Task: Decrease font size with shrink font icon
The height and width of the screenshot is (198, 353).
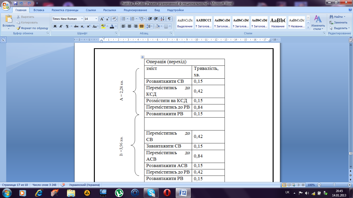Action: click(x=108, y=19)
